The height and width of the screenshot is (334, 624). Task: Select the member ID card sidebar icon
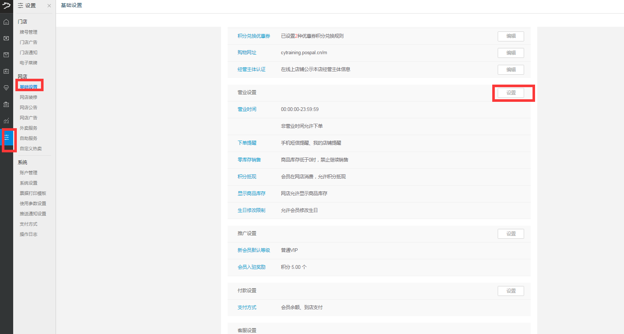pos(6,71)
